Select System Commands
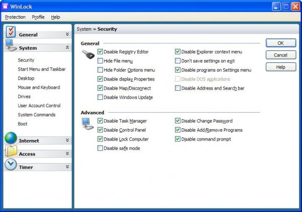The width and height of the screenshot is (302, 212). (x=37, y=115)
